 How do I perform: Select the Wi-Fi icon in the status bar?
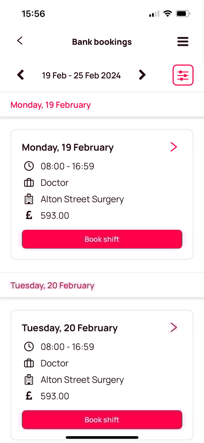click(167, 13)
